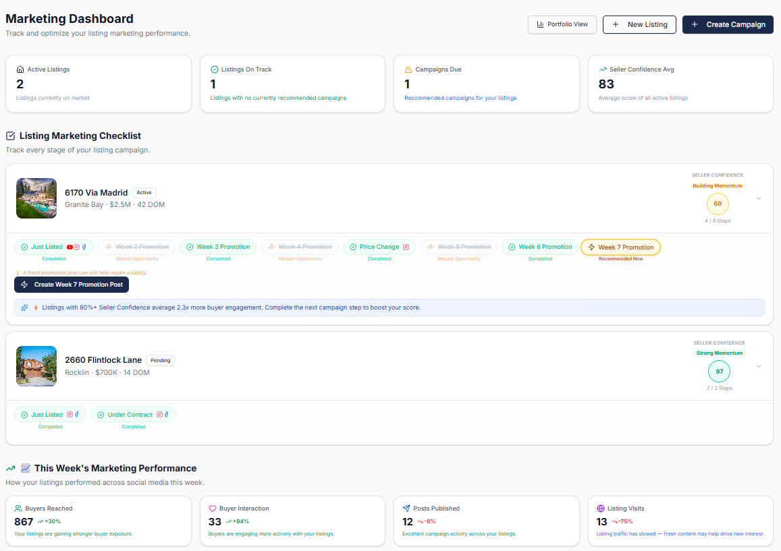Select the Week 2 Promotion missed step

tap(137, 247)
